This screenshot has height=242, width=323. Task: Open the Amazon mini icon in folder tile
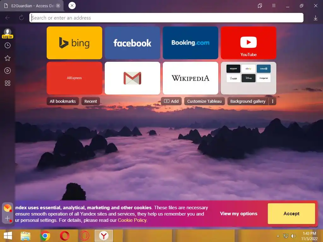click(x=233, y=69)
